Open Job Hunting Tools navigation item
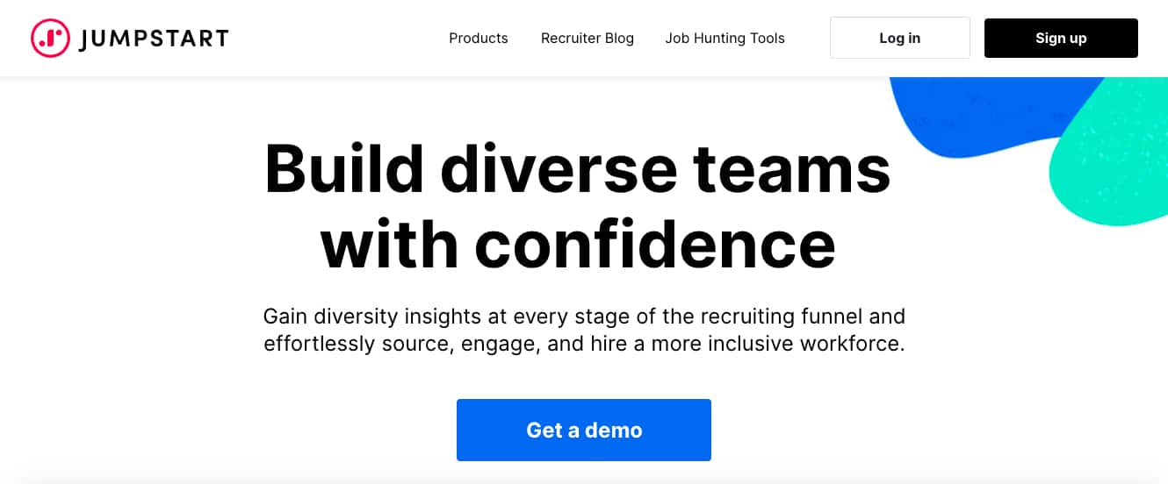 click(725, 39)
